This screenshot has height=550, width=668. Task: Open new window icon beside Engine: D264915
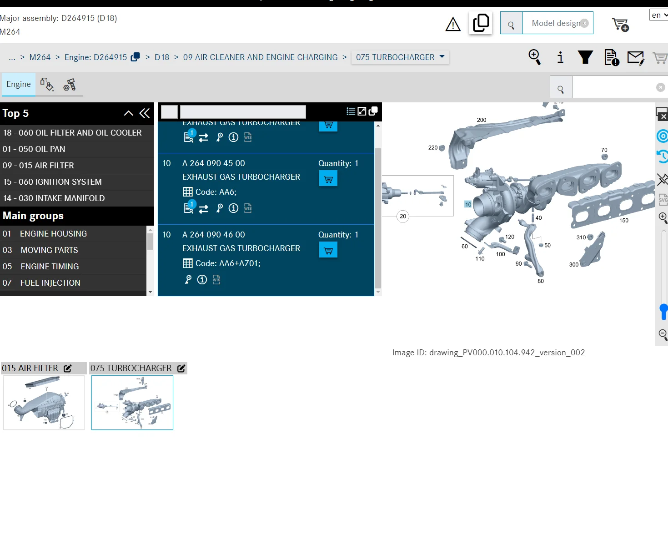135,57
